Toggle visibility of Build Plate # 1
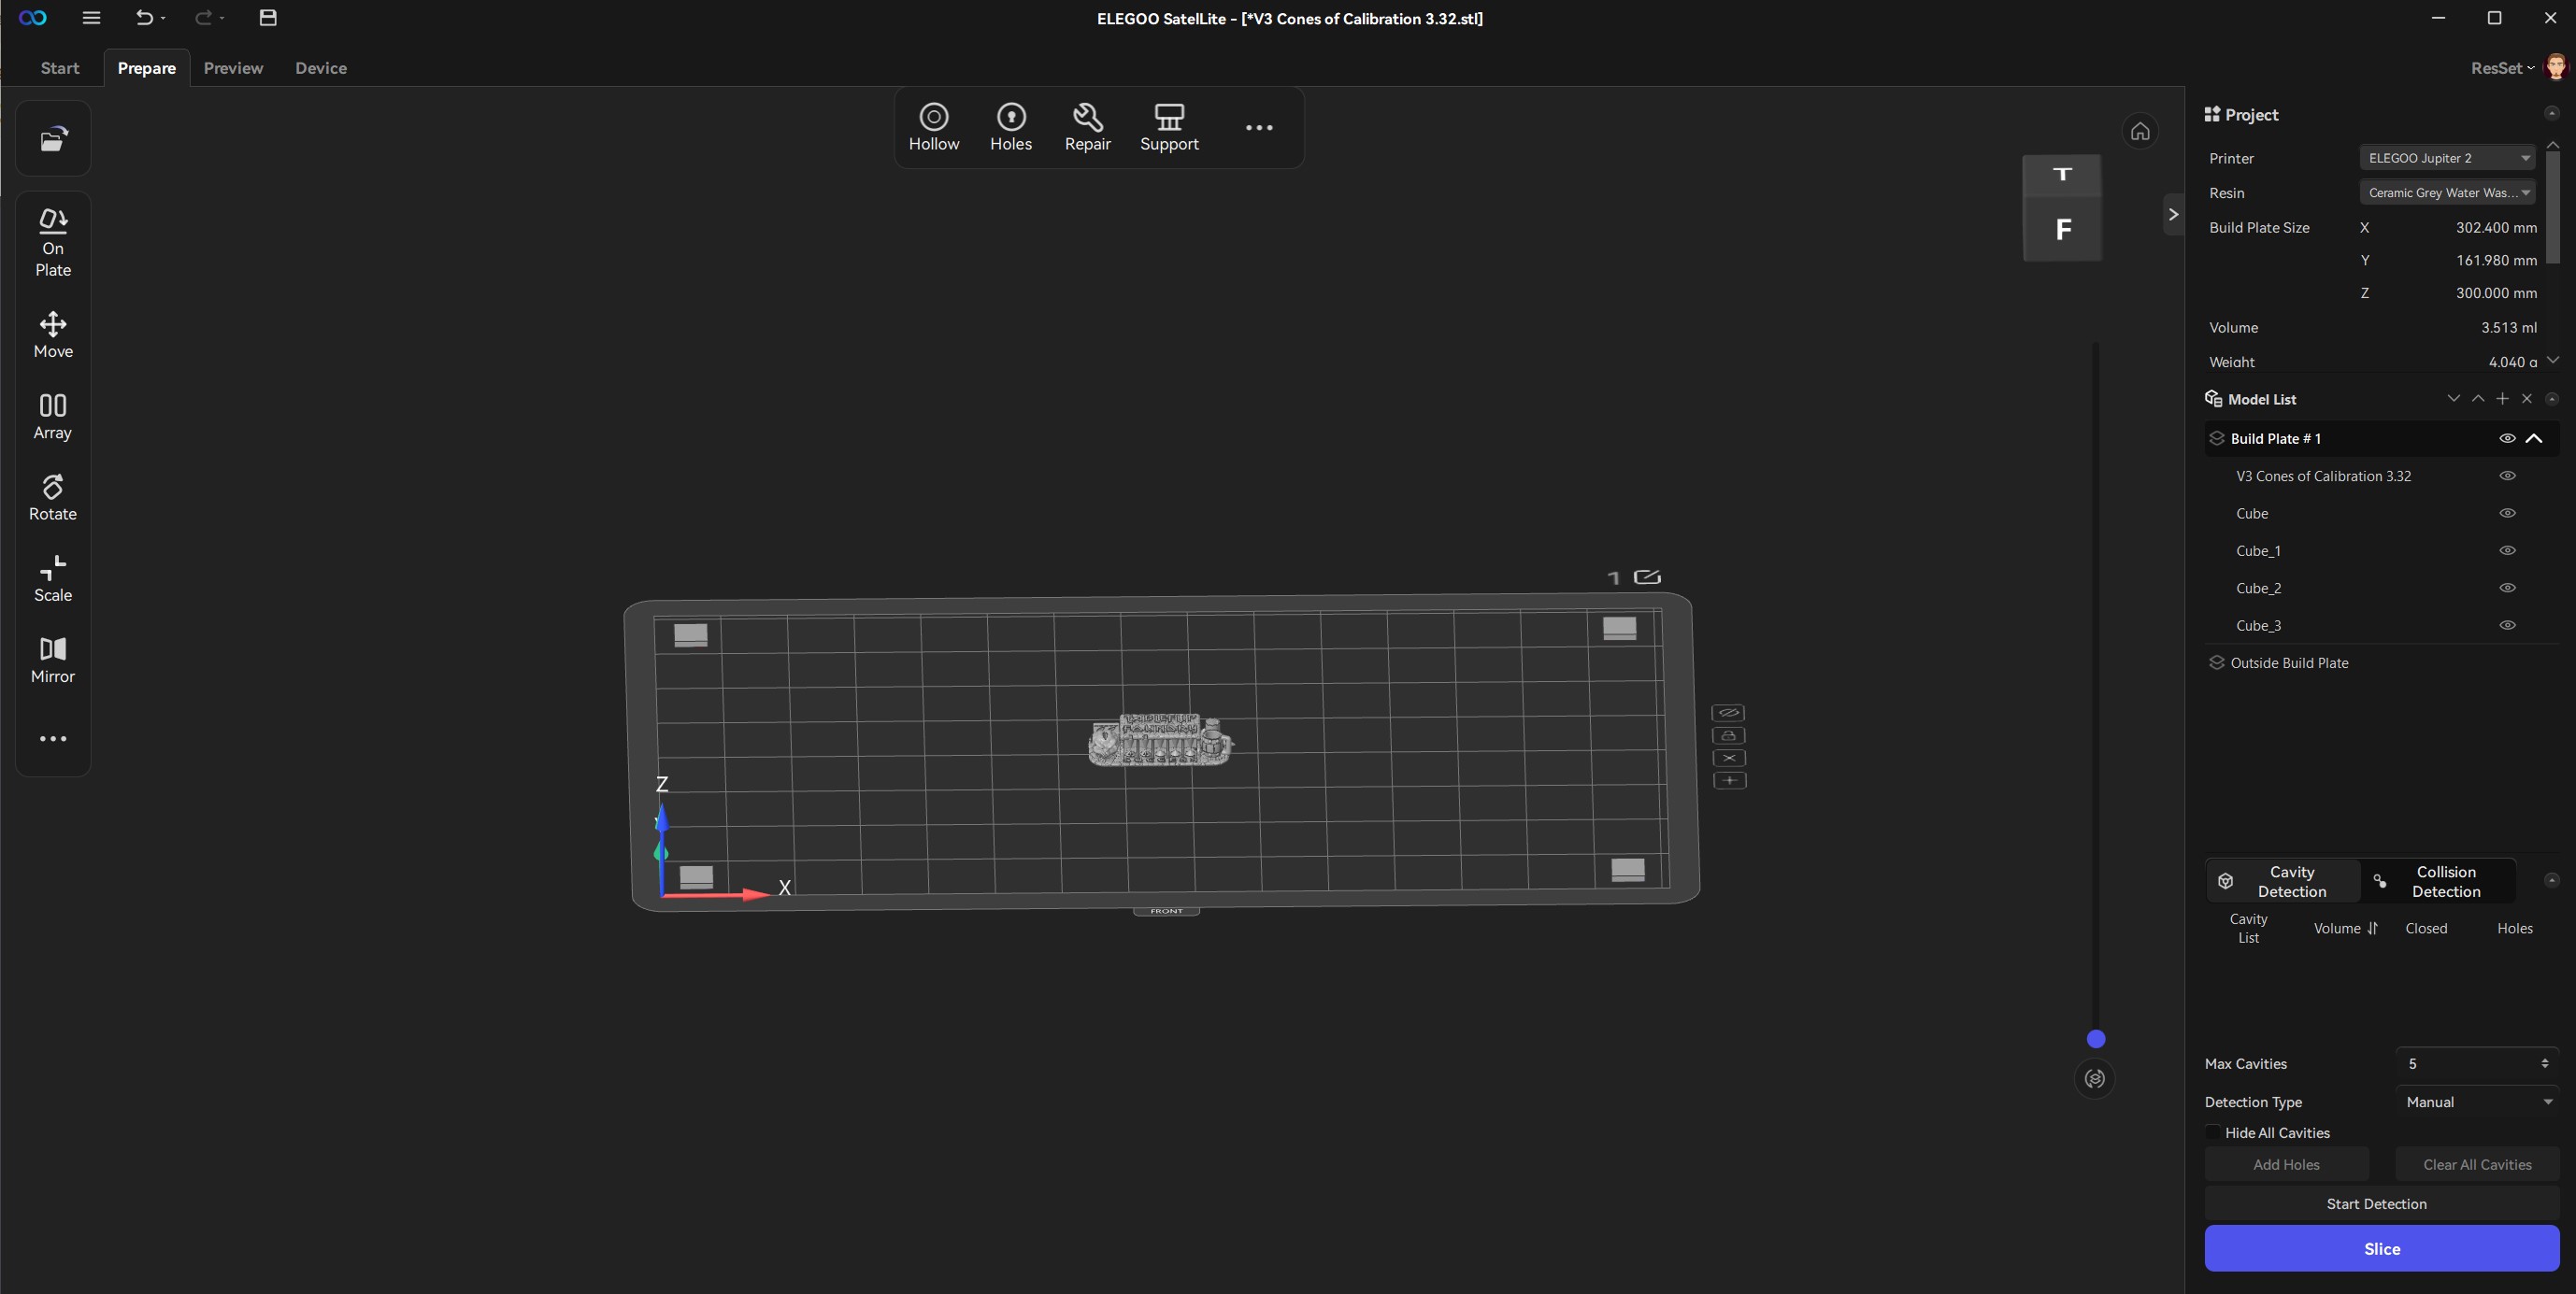This screenshot has width=2576, height=1294. pyautogui.click(x=2507, y=439)
